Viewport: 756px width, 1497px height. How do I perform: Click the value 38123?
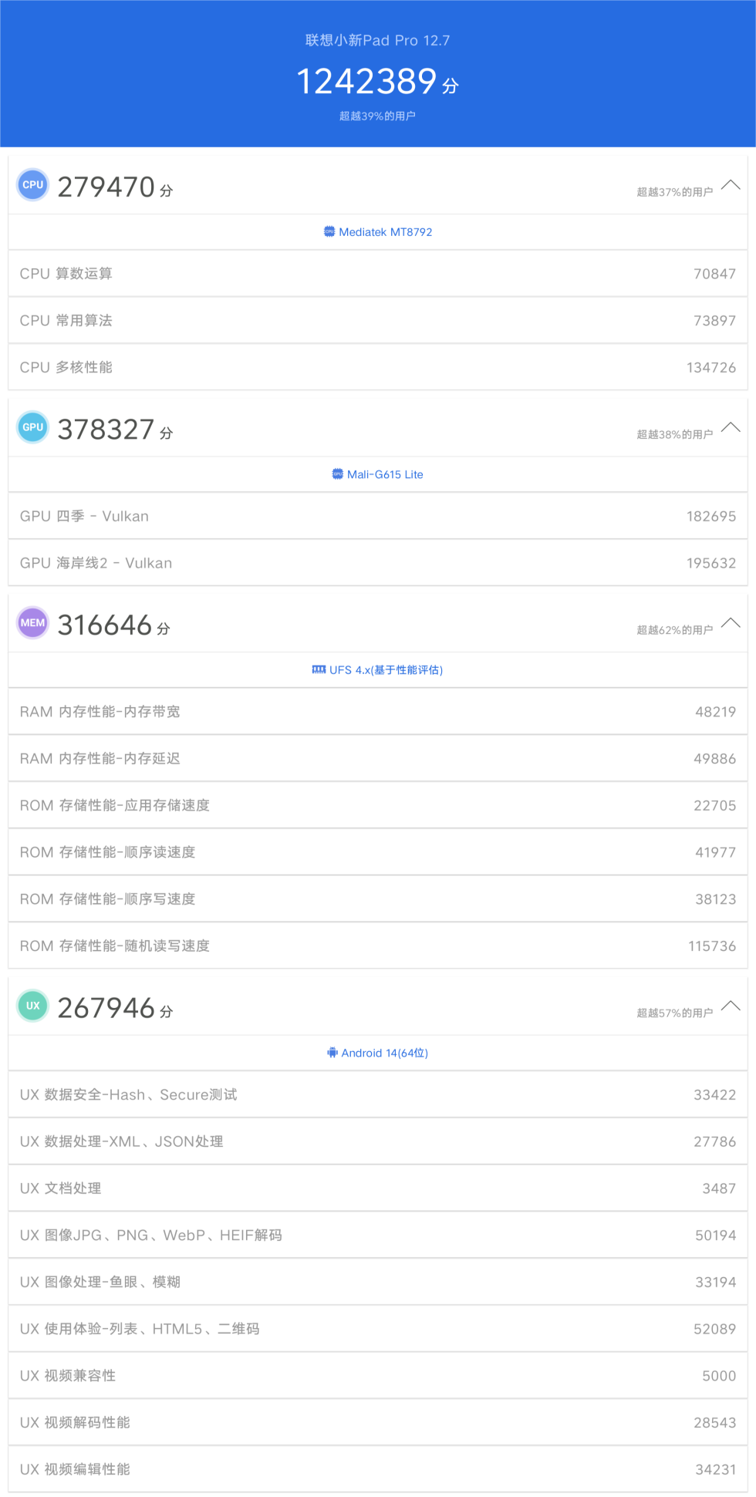coord(716,899)
